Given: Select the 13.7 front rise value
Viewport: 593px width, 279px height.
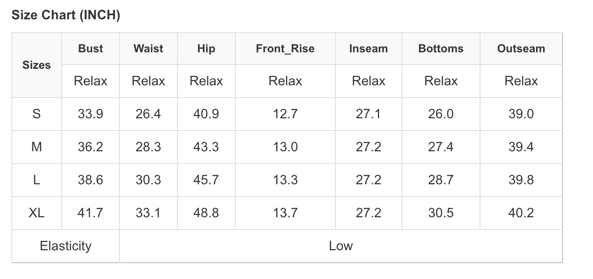Looking at the screenshot, I should pos(285,213).
